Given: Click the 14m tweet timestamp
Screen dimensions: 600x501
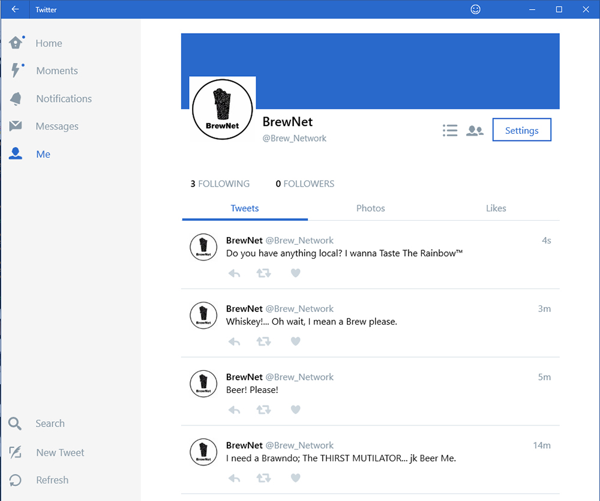Looking at the screenshot, I should [542, 446].
